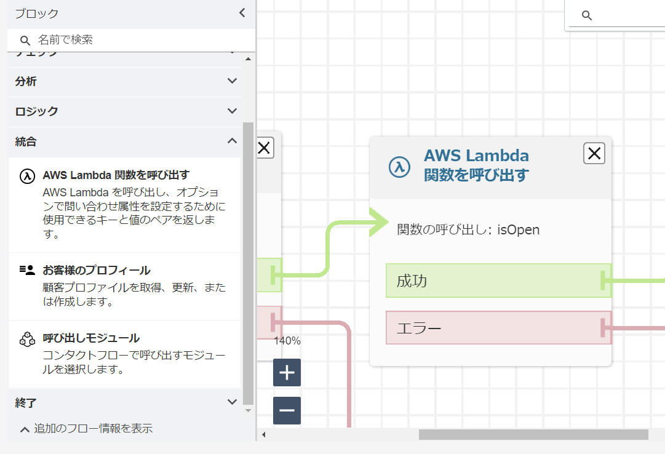Screen dimensions: 665x454
Task: Zoom in the canvas with plus button
Action: 287,373
